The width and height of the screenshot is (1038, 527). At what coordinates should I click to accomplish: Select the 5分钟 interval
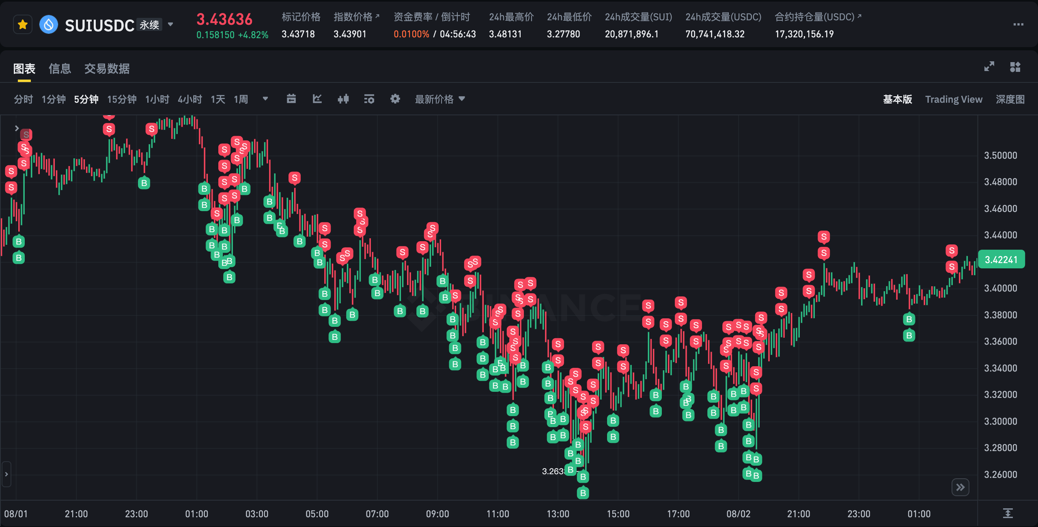[86, 99]
